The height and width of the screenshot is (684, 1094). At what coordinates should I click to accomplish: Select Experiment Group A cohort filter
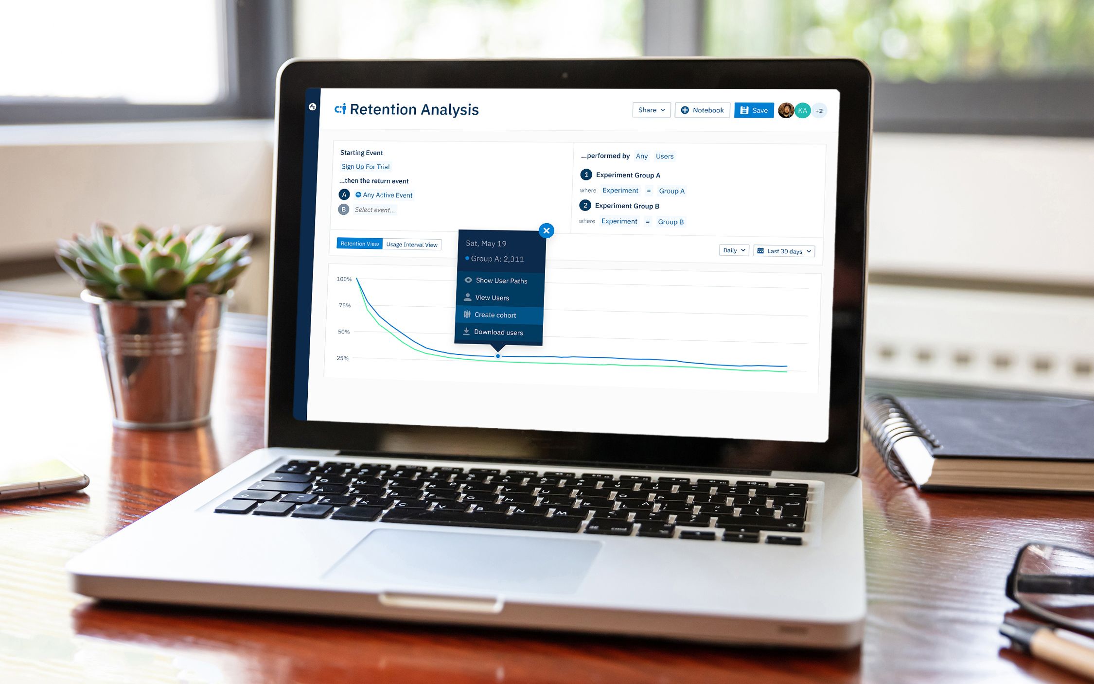631,174
